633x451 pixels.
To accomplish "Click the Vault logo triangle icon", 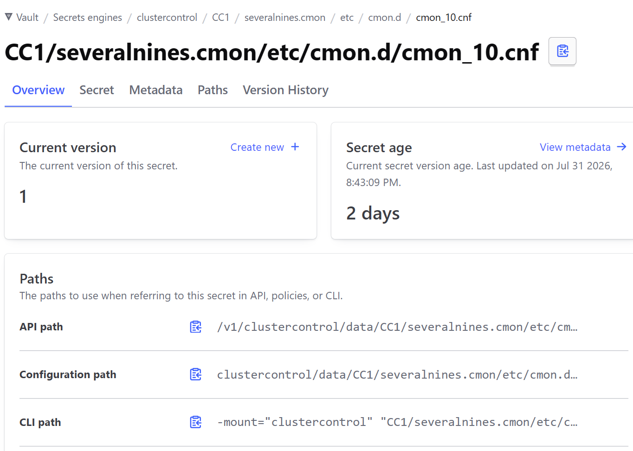I will 8,17.
